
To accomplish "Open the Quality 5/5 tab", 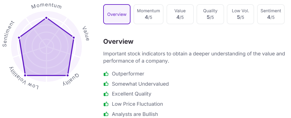I will tap(210, 14).
